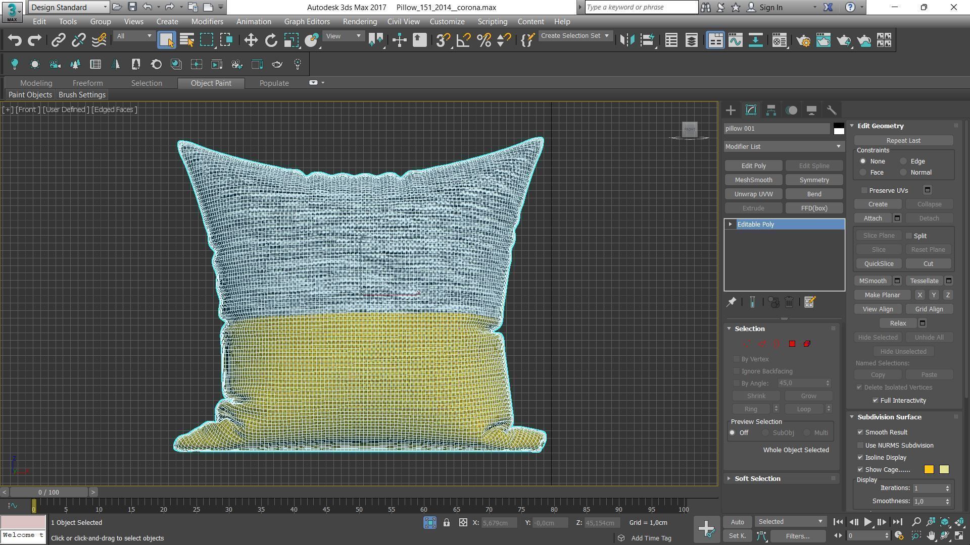Activate Select and Link tool

59,40
